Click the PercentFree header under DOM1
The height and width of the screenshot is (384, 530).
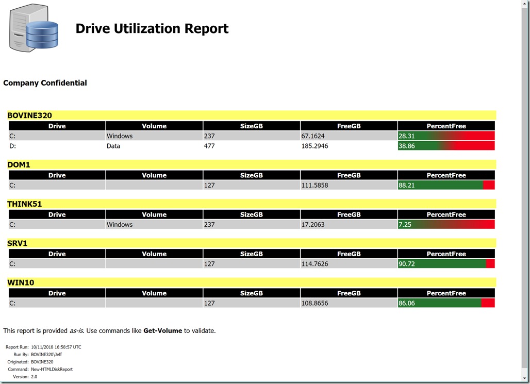pyautogui.click(x=446, y=175)
